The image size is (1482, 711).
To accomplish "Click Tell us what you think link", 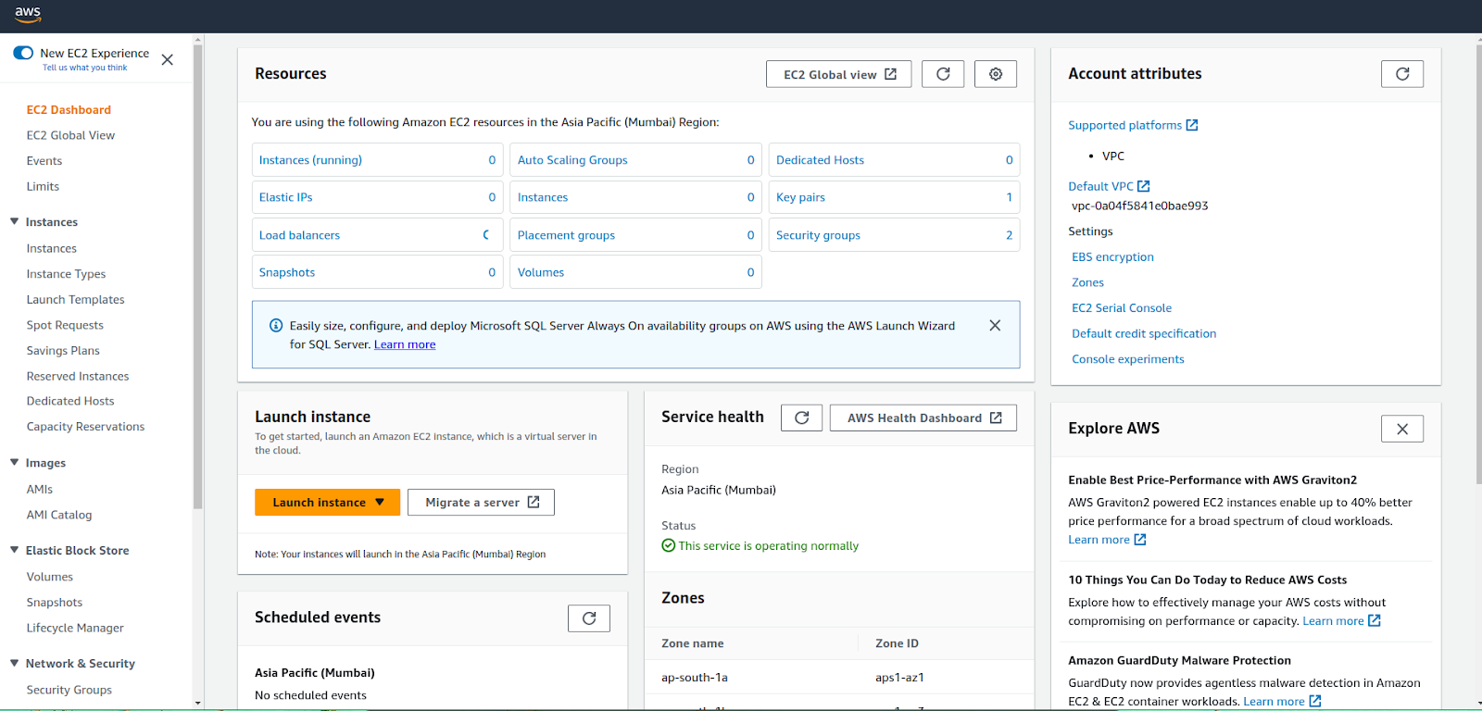I will (x=85, y=68).
